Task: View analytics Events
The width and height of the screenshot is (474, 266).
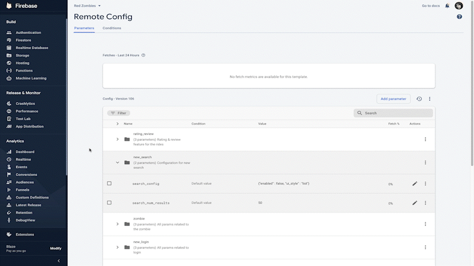Action: tap(21, 167)
